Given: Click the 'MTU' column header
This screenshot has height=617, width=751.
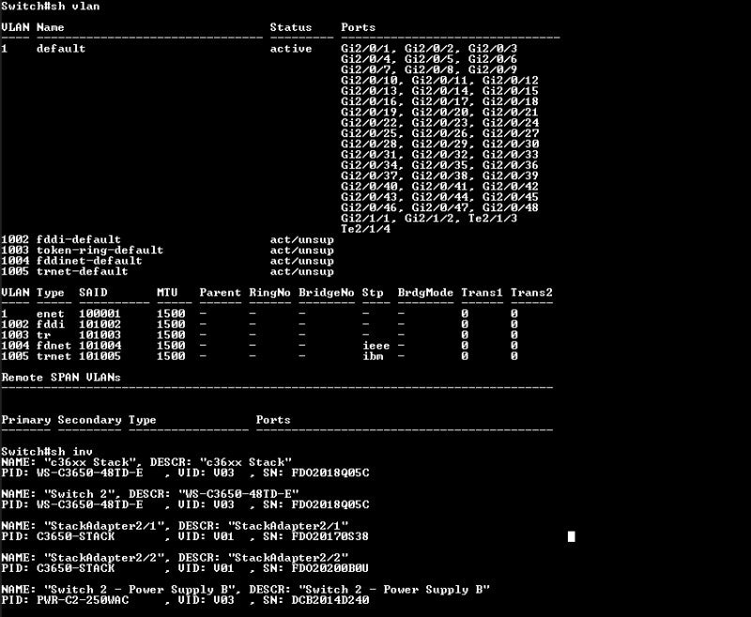Looking at the screenshot, I should point(167,292).
